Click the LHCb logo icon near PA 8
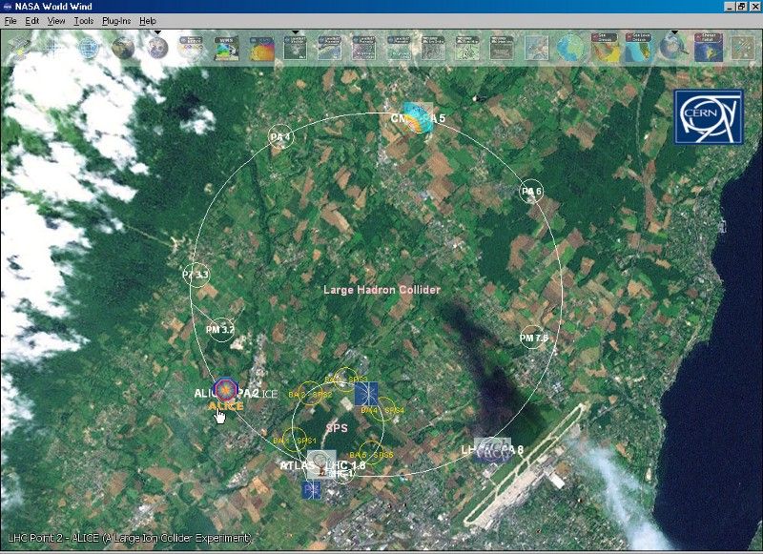Viewport: 763px width, 554px height. point(493,450)
